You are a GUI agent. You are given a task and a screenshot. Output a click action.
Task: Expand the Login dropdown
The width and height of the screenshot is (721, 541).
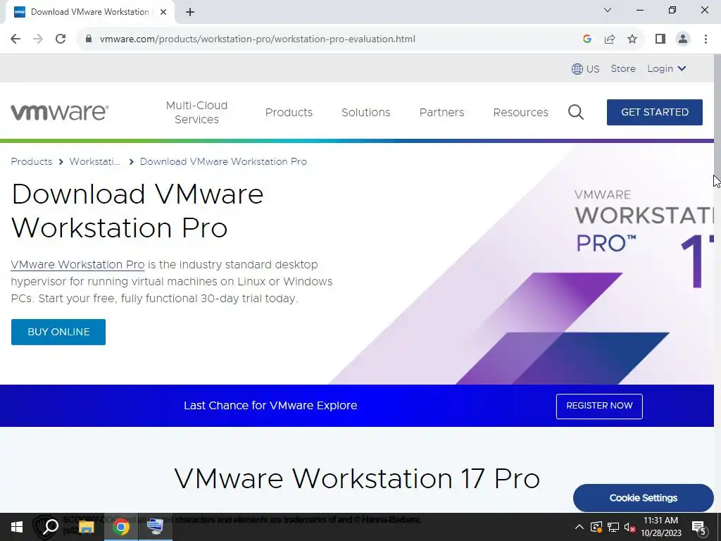point(667,68)
